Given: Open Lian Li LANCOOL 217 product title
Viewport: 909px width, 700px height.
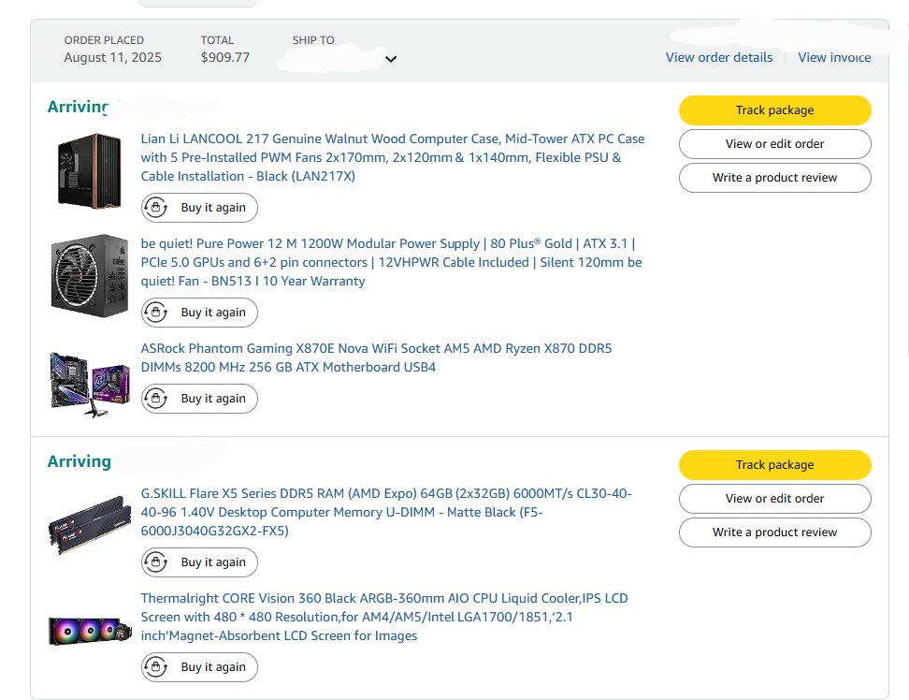Looking at the screenshot, I should (393, 157).
